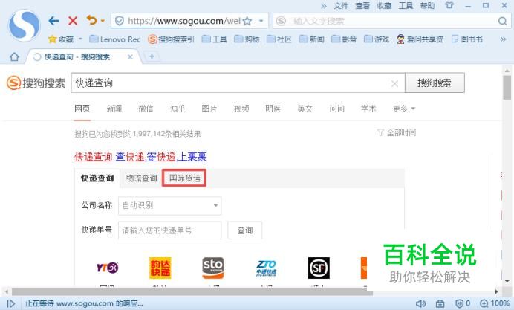Open the 帮助 menu

point(427,6)
